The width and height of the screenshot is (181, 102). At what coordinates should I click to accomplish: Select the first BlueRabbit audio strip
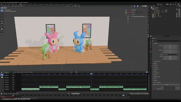[x=31, y=89]
